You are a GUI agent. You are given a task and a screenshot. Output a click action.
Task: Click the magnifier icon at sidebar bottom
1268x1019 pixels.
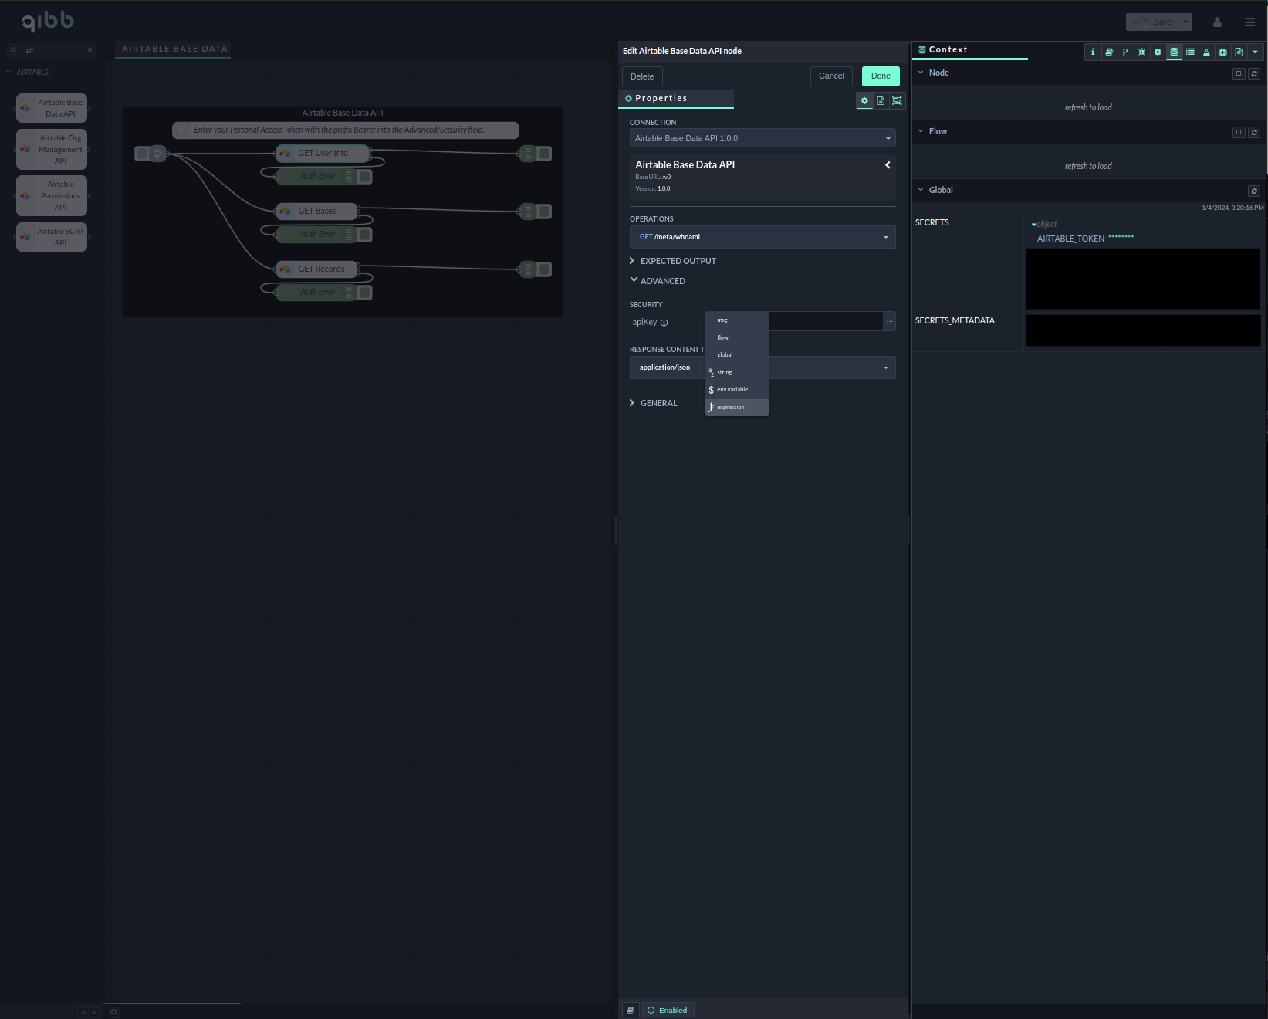(113, 1011)
